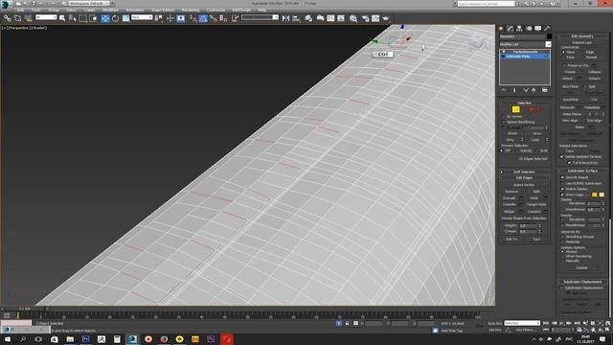Click the Mirror tool icon
Screen dimensions: 613x345
tap(285, 18)
